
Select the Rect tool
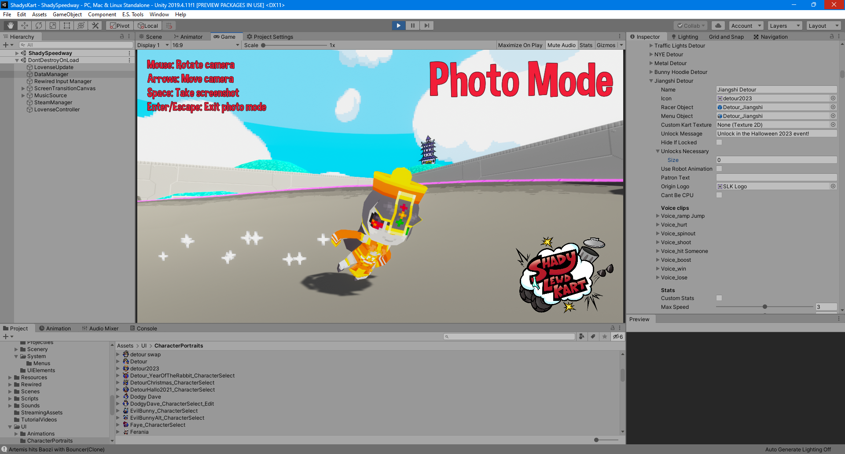67,26
